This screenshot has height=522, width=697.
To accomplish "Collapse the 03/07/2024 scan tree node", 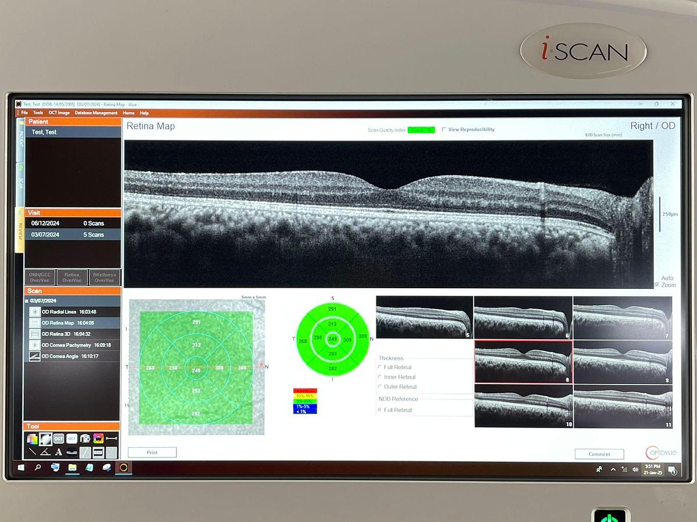I will (27, 301).
